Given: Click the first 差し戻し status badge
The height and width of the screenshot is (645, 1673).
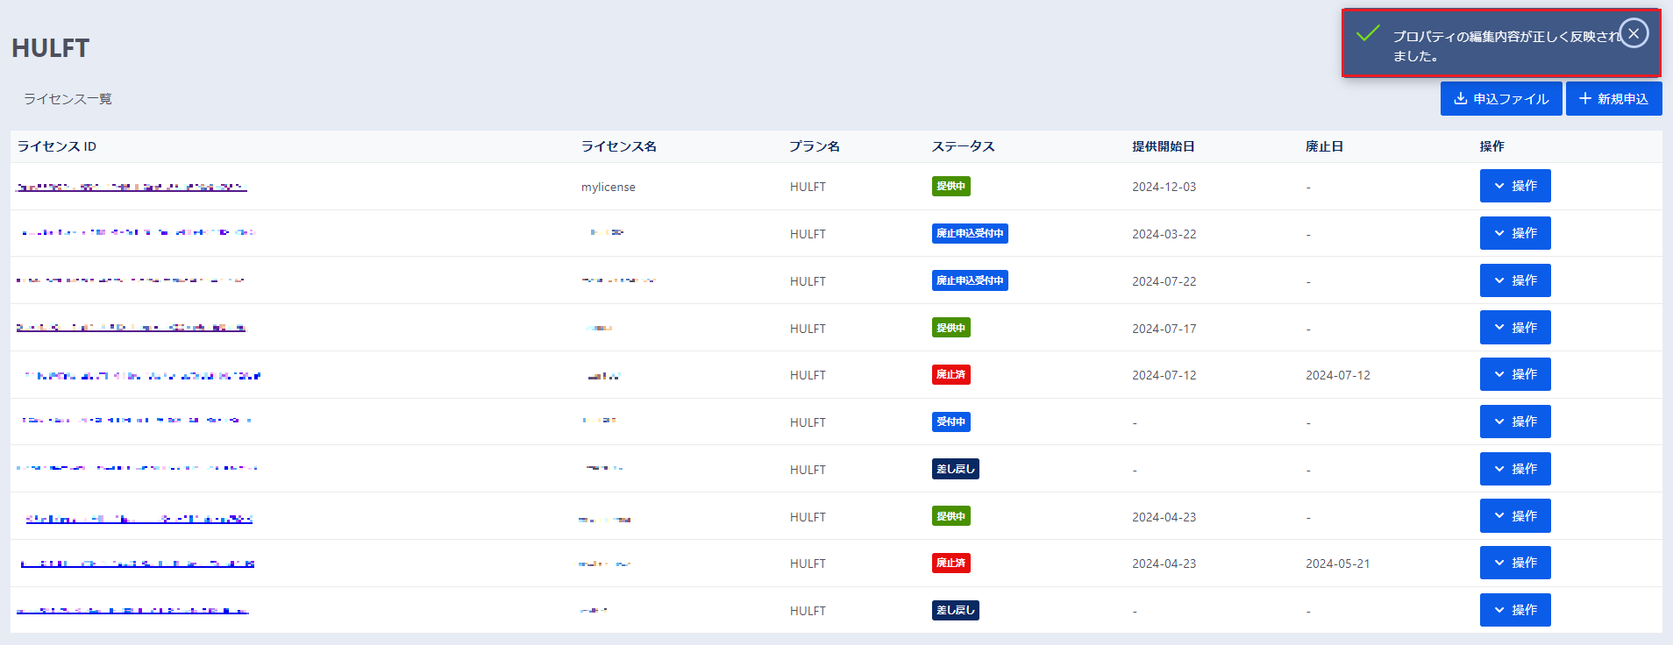Looking at the screenshot, I should pyautogui.click(x=955, y=469).
